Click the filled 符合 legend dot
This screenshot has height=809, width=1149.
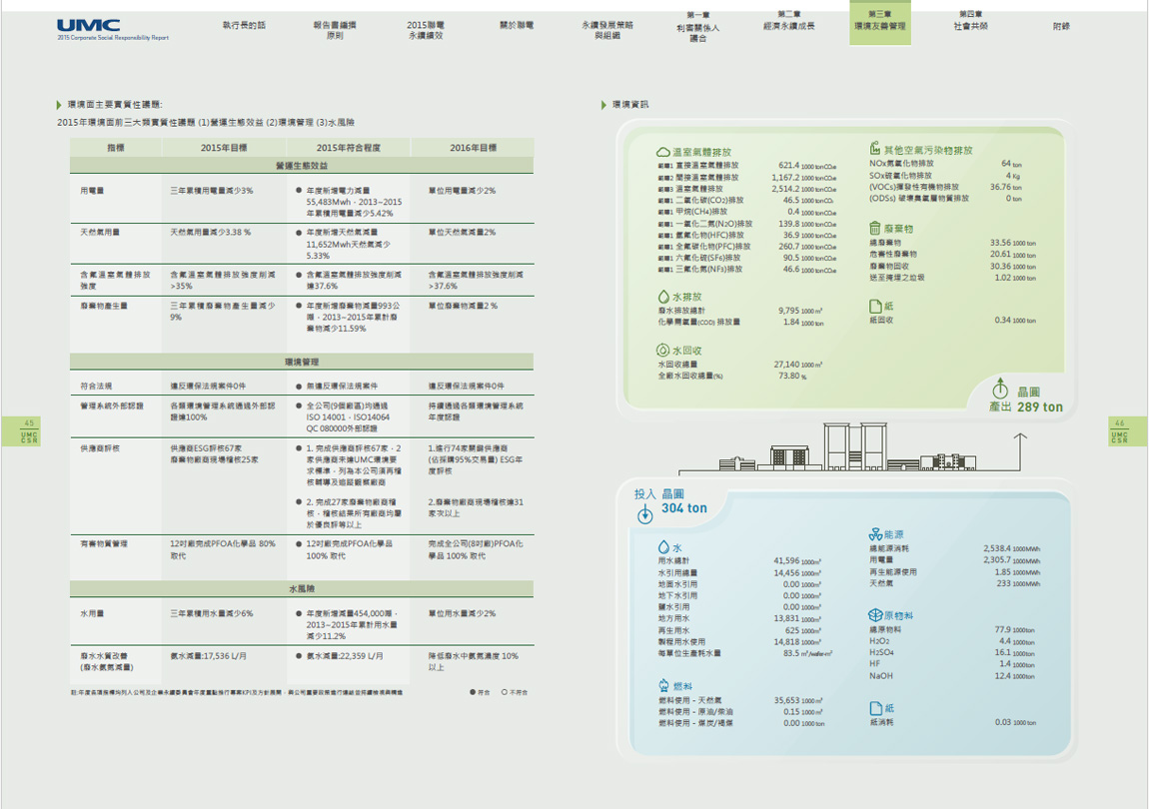pyautogui.click(x=473, y=692)
